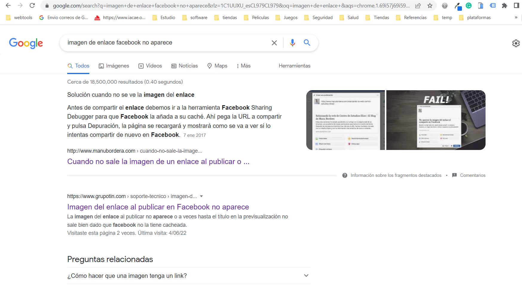Click the padlock site info icon

coord(47,6)
